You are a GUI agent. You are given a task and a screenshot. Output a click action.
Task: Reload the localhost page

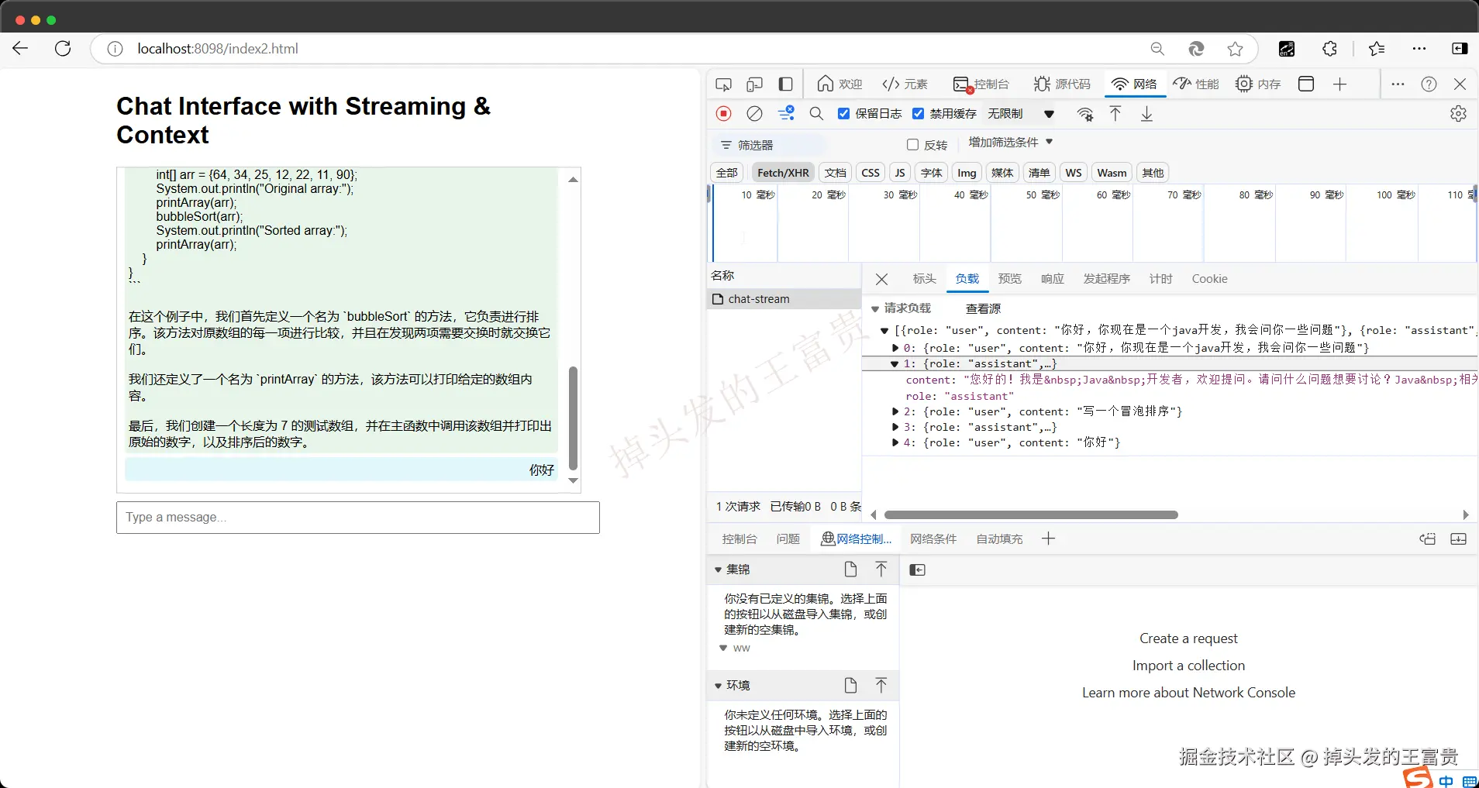coord(63,49)
